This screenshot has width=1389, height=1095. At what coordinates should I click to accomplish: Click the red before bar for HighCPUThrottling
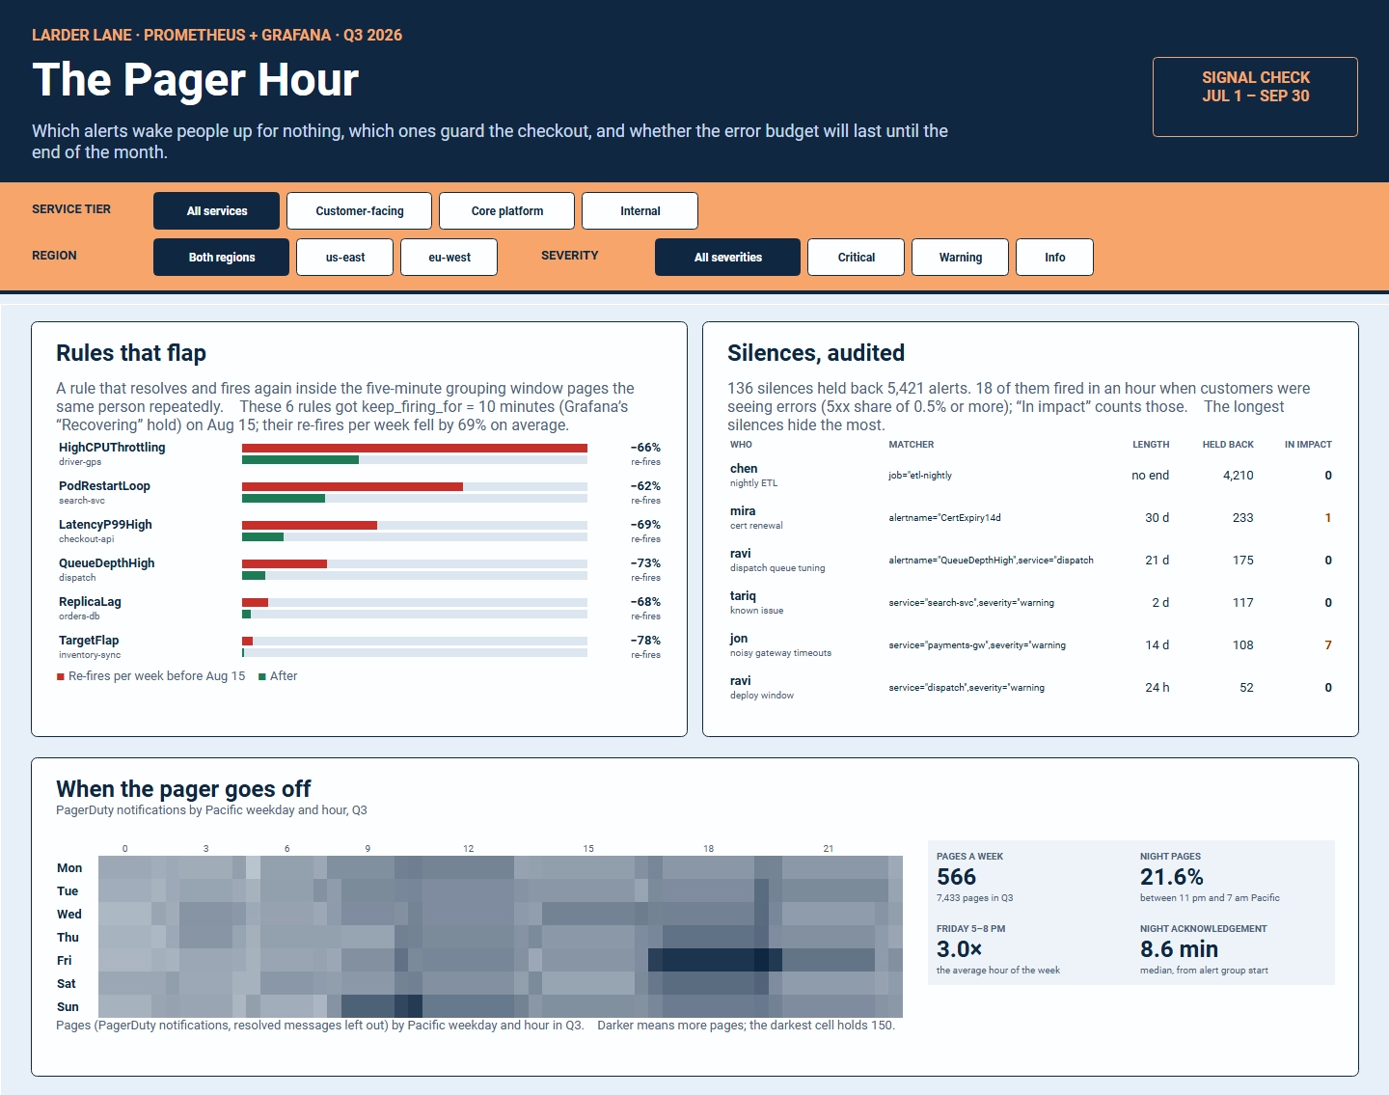pyautogui.click(x=415, y=448)
